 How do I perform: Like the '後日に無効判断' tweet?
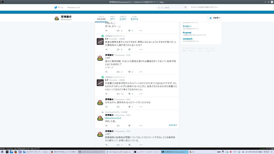click(129, 72)
